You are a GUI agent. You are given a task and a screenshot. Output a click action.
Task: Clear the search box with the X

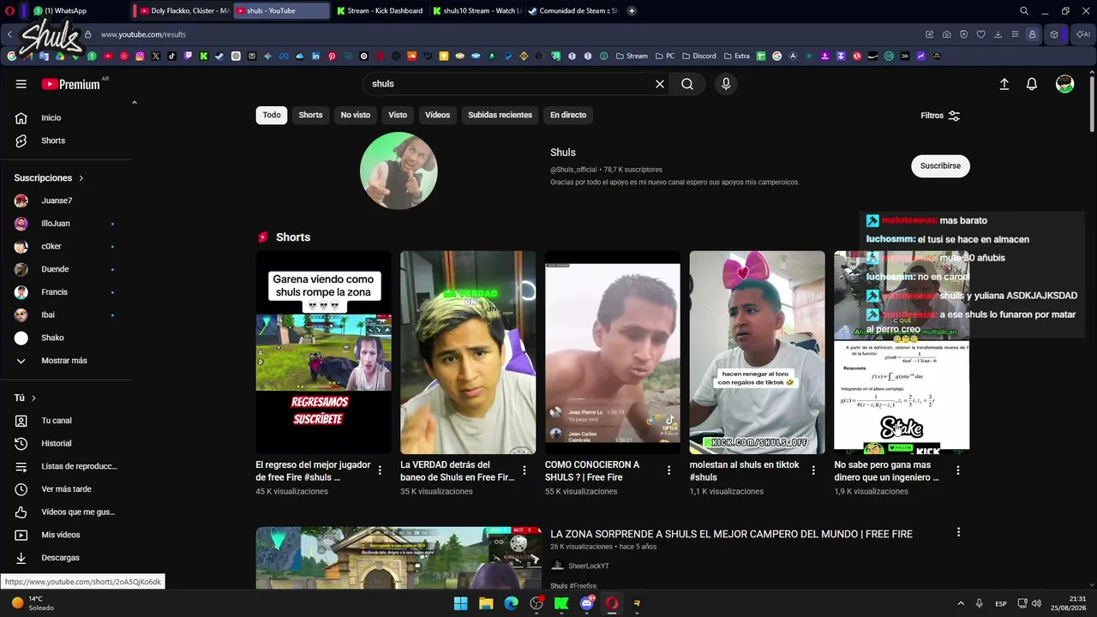660,84
